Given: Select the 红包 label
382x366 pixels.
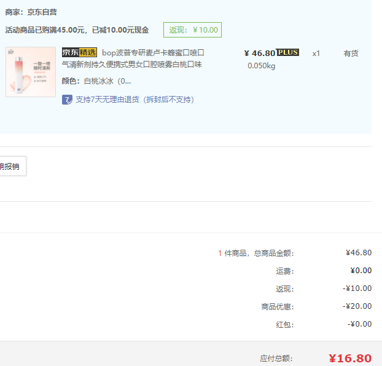Looking at the screenshot, I should pos(285,325).
